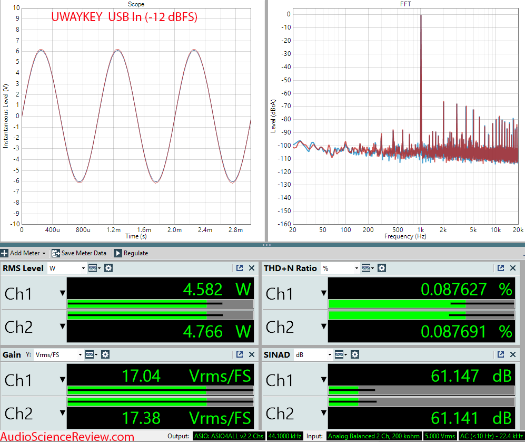Pop out the RMS Level meter

click(240, 268)
